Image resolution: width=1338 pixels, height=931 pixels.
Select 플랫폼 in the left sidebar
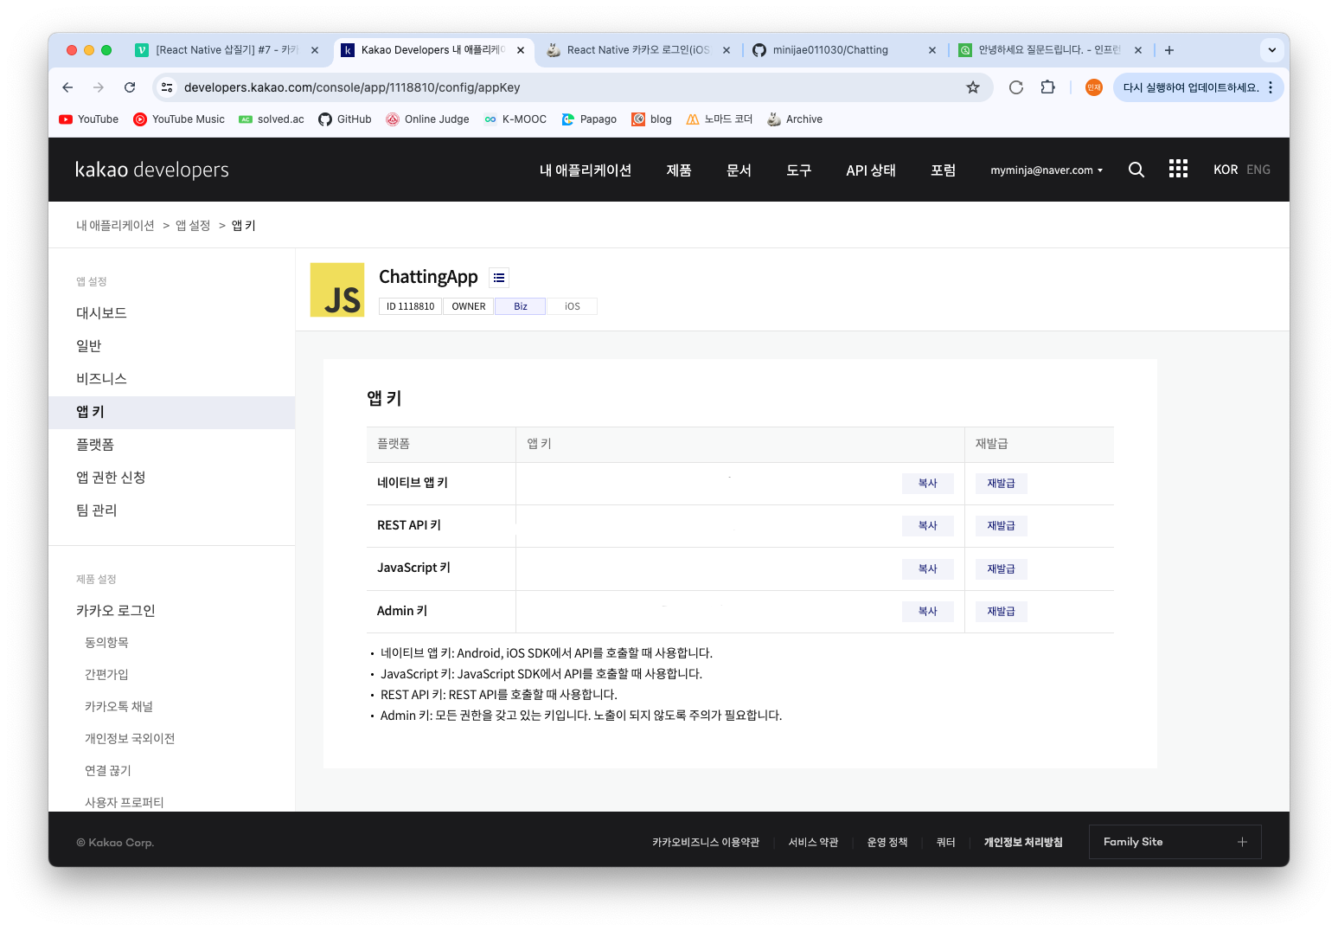point(95,445)
